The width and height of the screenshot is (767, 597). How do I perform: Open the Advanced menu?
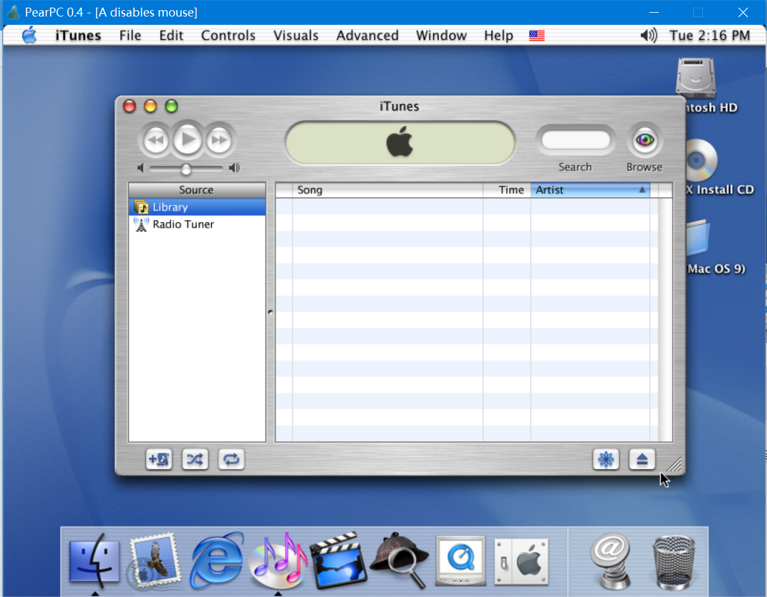click(367, 36)
